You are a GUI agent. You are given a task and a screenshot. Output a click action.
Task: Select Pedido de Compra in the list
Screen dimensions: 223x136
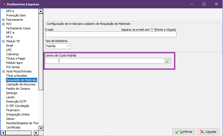click(18, 89)
